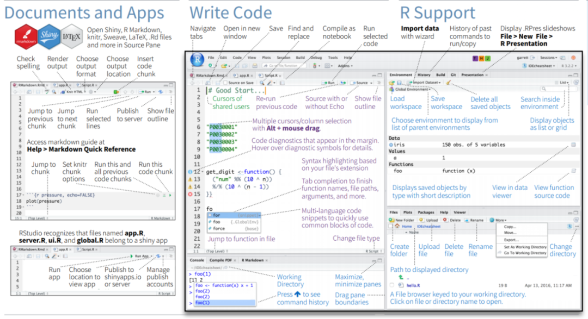The image size is (588, 319).
Task: Click the Compile notebook icon in Script.R toolbar
Action: pos(282,83)
